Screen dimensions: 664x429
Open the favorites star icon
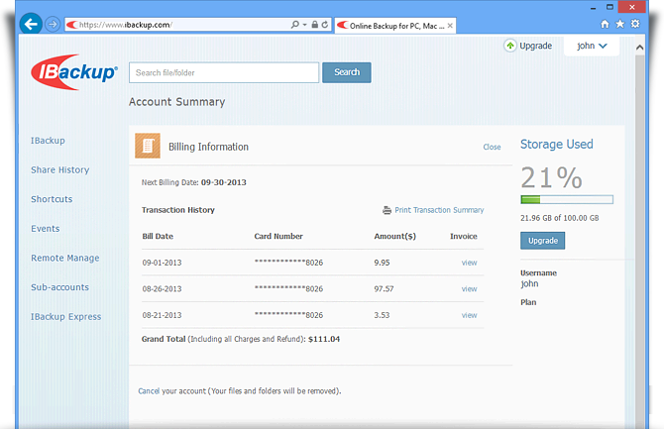620,24
